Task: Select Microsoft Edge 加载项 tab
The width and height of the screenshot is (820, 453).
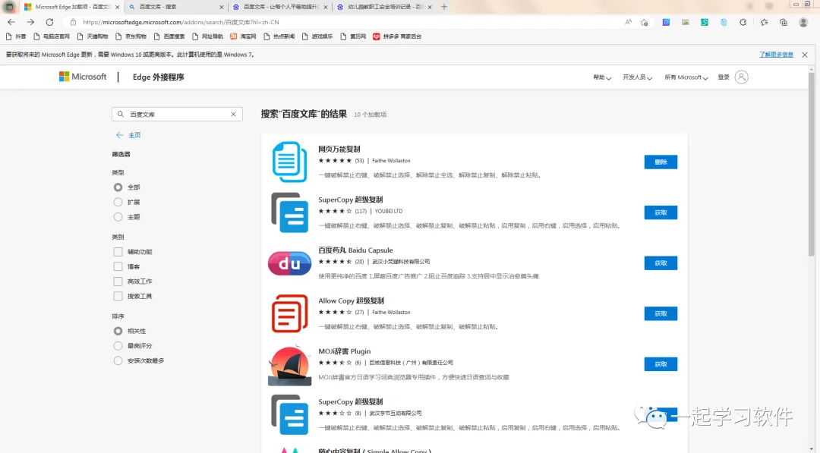Action: point(71,7)
